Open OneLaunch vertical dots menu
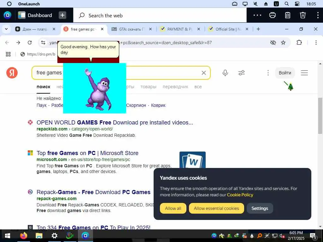Image resolution: width=323 pixels, height=242 pixels. pos(318,15)
